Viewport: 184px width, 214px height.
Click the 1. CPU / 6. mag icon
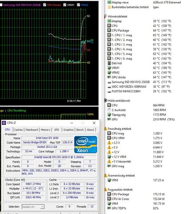(109, 58)
